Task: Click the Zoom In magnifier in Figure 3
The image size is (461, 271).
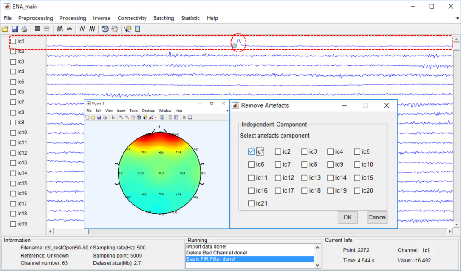Action: click(121, 117)
